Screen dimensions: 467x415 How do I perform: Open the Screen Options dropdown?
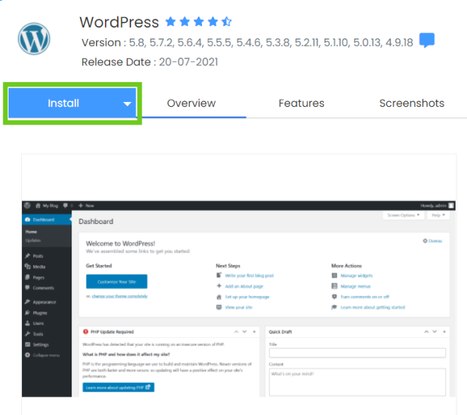click(404, 215)
